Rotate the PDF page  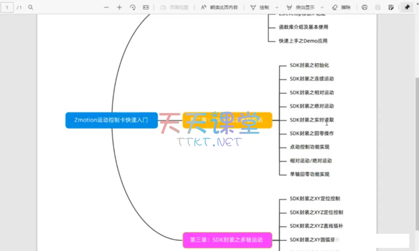click(x=133, y=7)
